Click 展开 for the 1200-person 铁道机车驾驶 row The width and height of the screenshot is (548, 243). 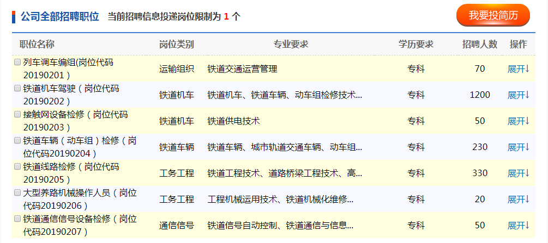(x=518, y=95)
